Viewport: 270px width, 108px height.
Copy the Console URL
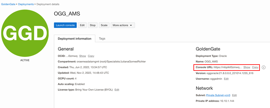click(255, 67)
